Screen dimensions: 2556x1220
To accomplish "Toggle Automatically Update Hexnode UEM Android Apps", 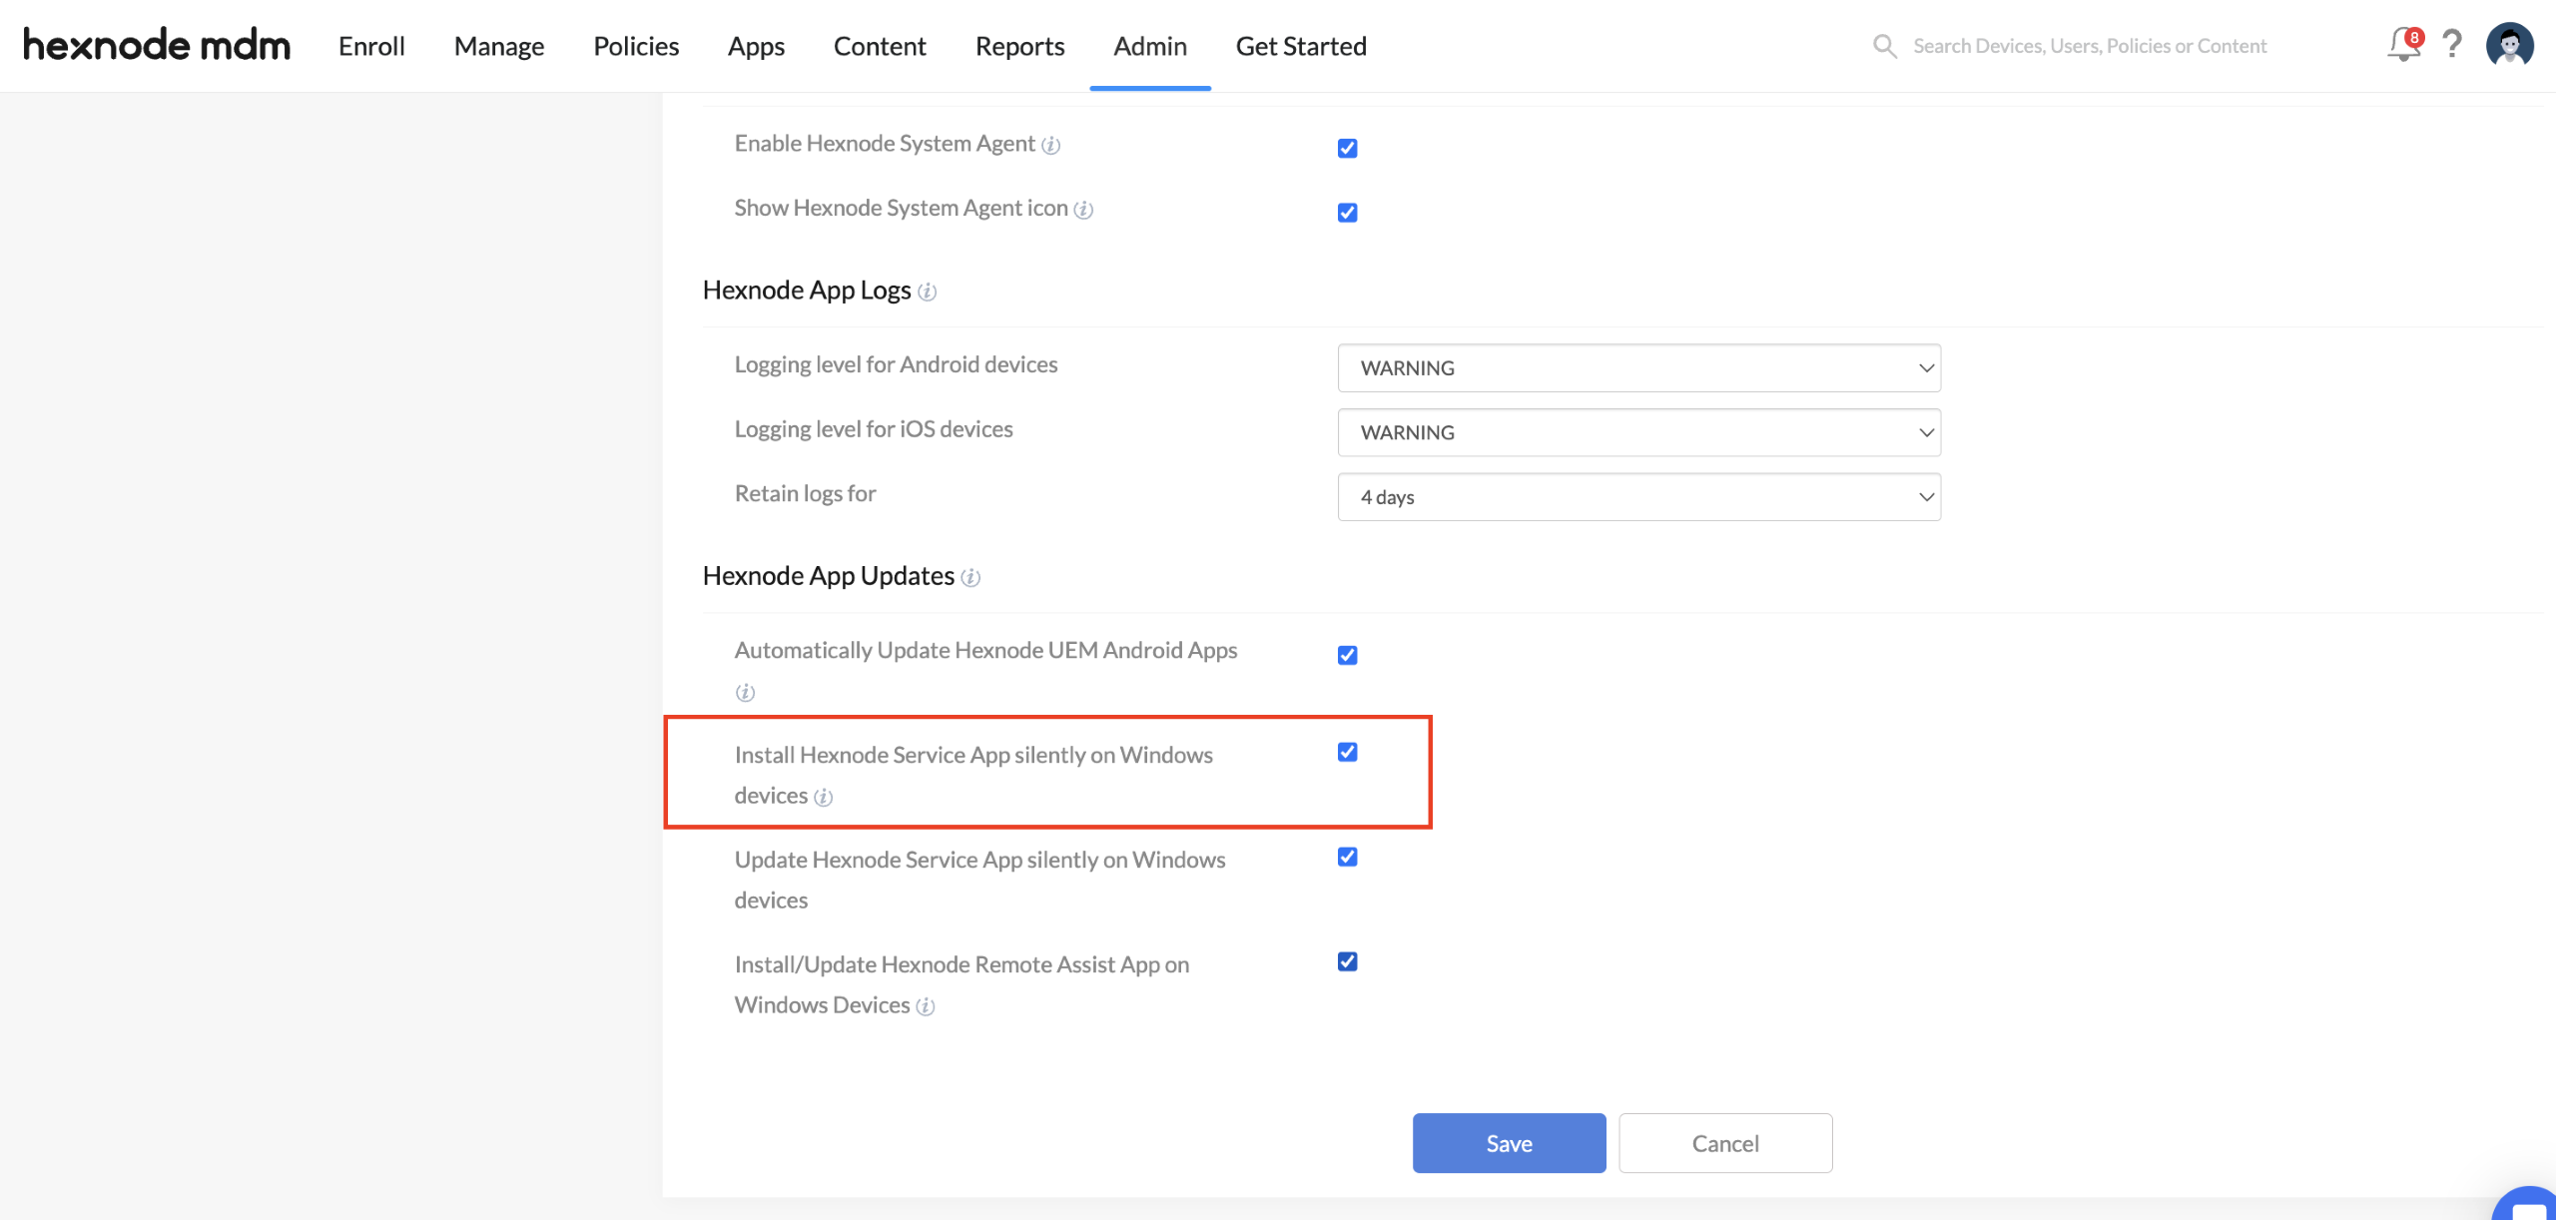I will (1347, 655).
